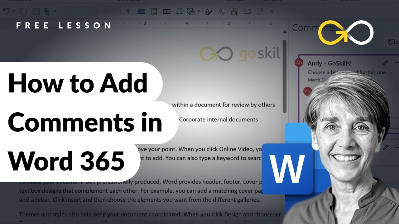Expand the Switch Windows dropdown arrow

pyautogui.click(x=199, y=12)
